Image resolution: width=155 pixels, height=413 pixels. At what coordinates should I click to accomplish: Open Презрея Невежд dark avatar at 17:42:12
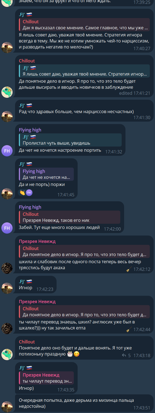7,268
